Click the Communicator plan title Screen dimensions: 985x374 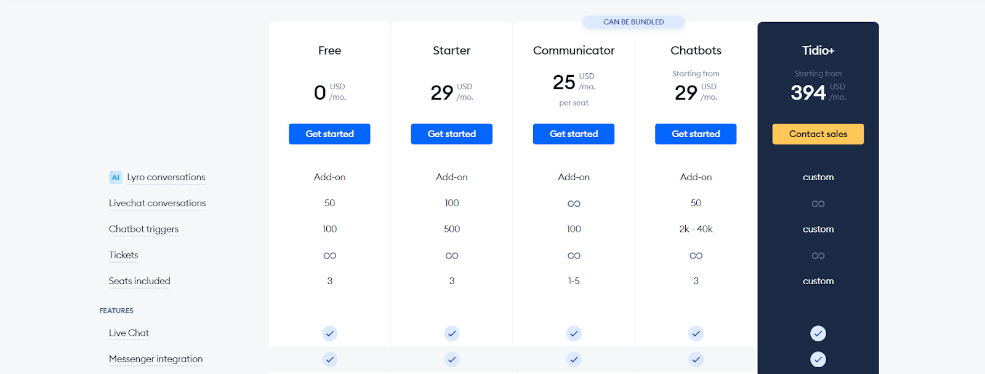click(x=574, y=50)
